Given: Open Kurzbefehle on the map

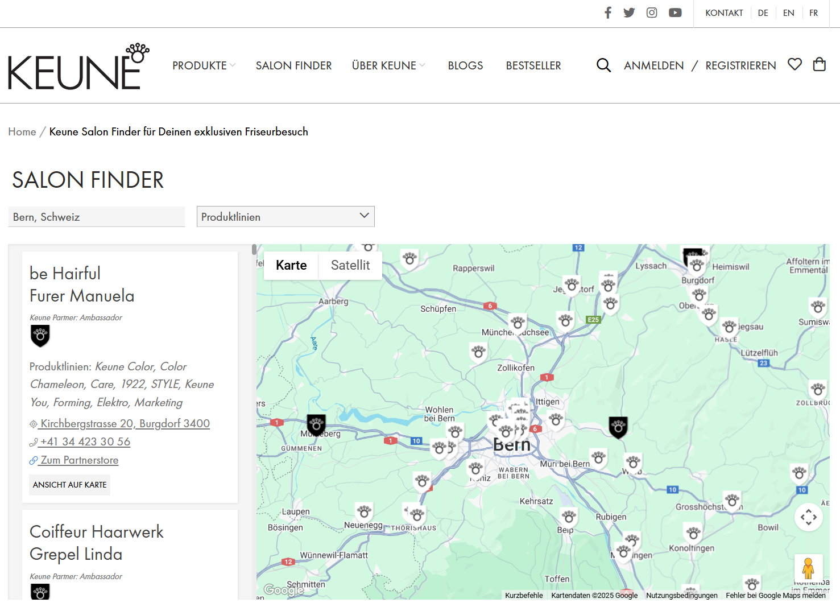Looking at the screenshot, I should (x=524, y=595).
